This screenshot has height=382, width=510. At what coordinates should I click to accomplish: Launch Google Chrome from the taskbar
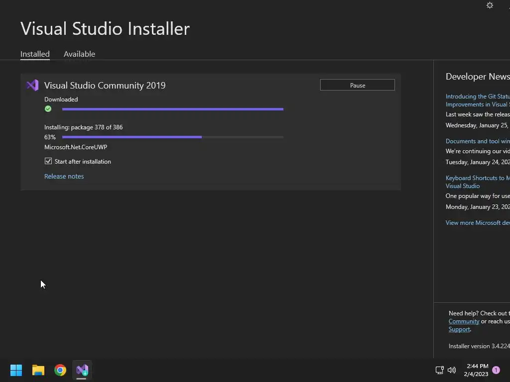pos(60,370)
